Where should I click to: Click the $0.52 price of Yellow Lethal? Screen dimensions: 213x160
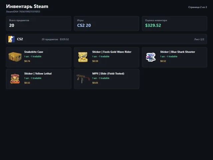27,83
